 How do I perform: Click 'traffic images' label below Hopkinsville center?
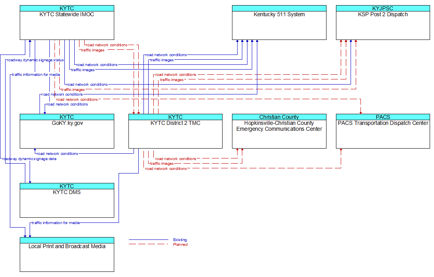point(162,164)
